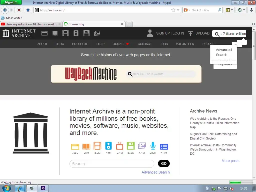
Task: Open the bookmarks toolbar button
Action: tap(228, 10)
